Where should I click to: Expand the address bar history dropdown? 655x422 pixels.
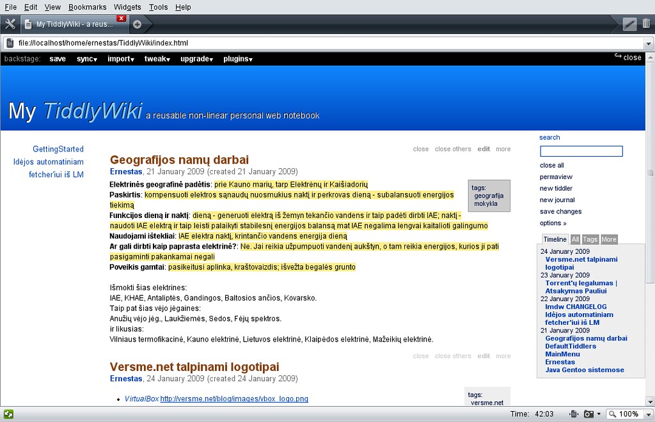[649, 43]
